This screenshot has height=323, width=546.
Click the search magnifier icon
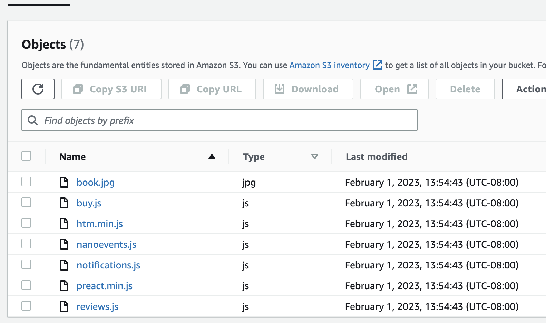coord(33,120)
